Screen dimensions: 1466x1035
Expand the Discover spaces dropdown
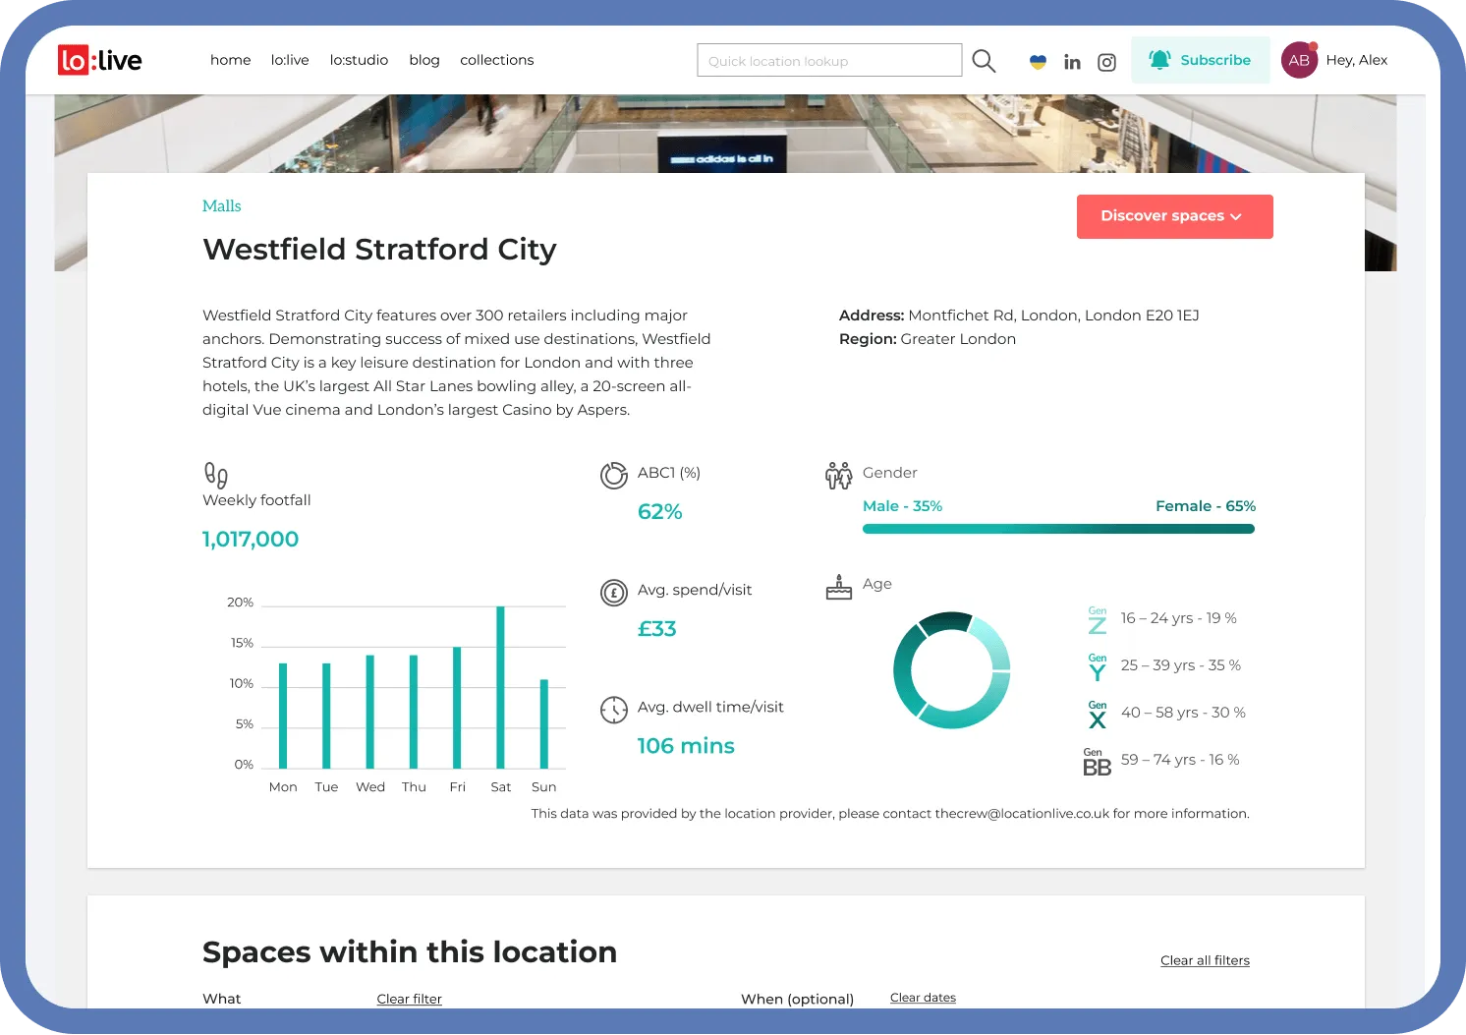point(1174,216)
